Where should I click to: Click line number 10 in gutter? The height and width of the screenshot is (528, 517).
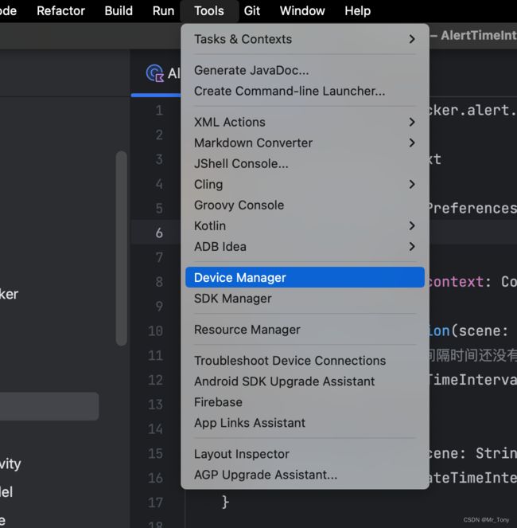tap(155, 330)
